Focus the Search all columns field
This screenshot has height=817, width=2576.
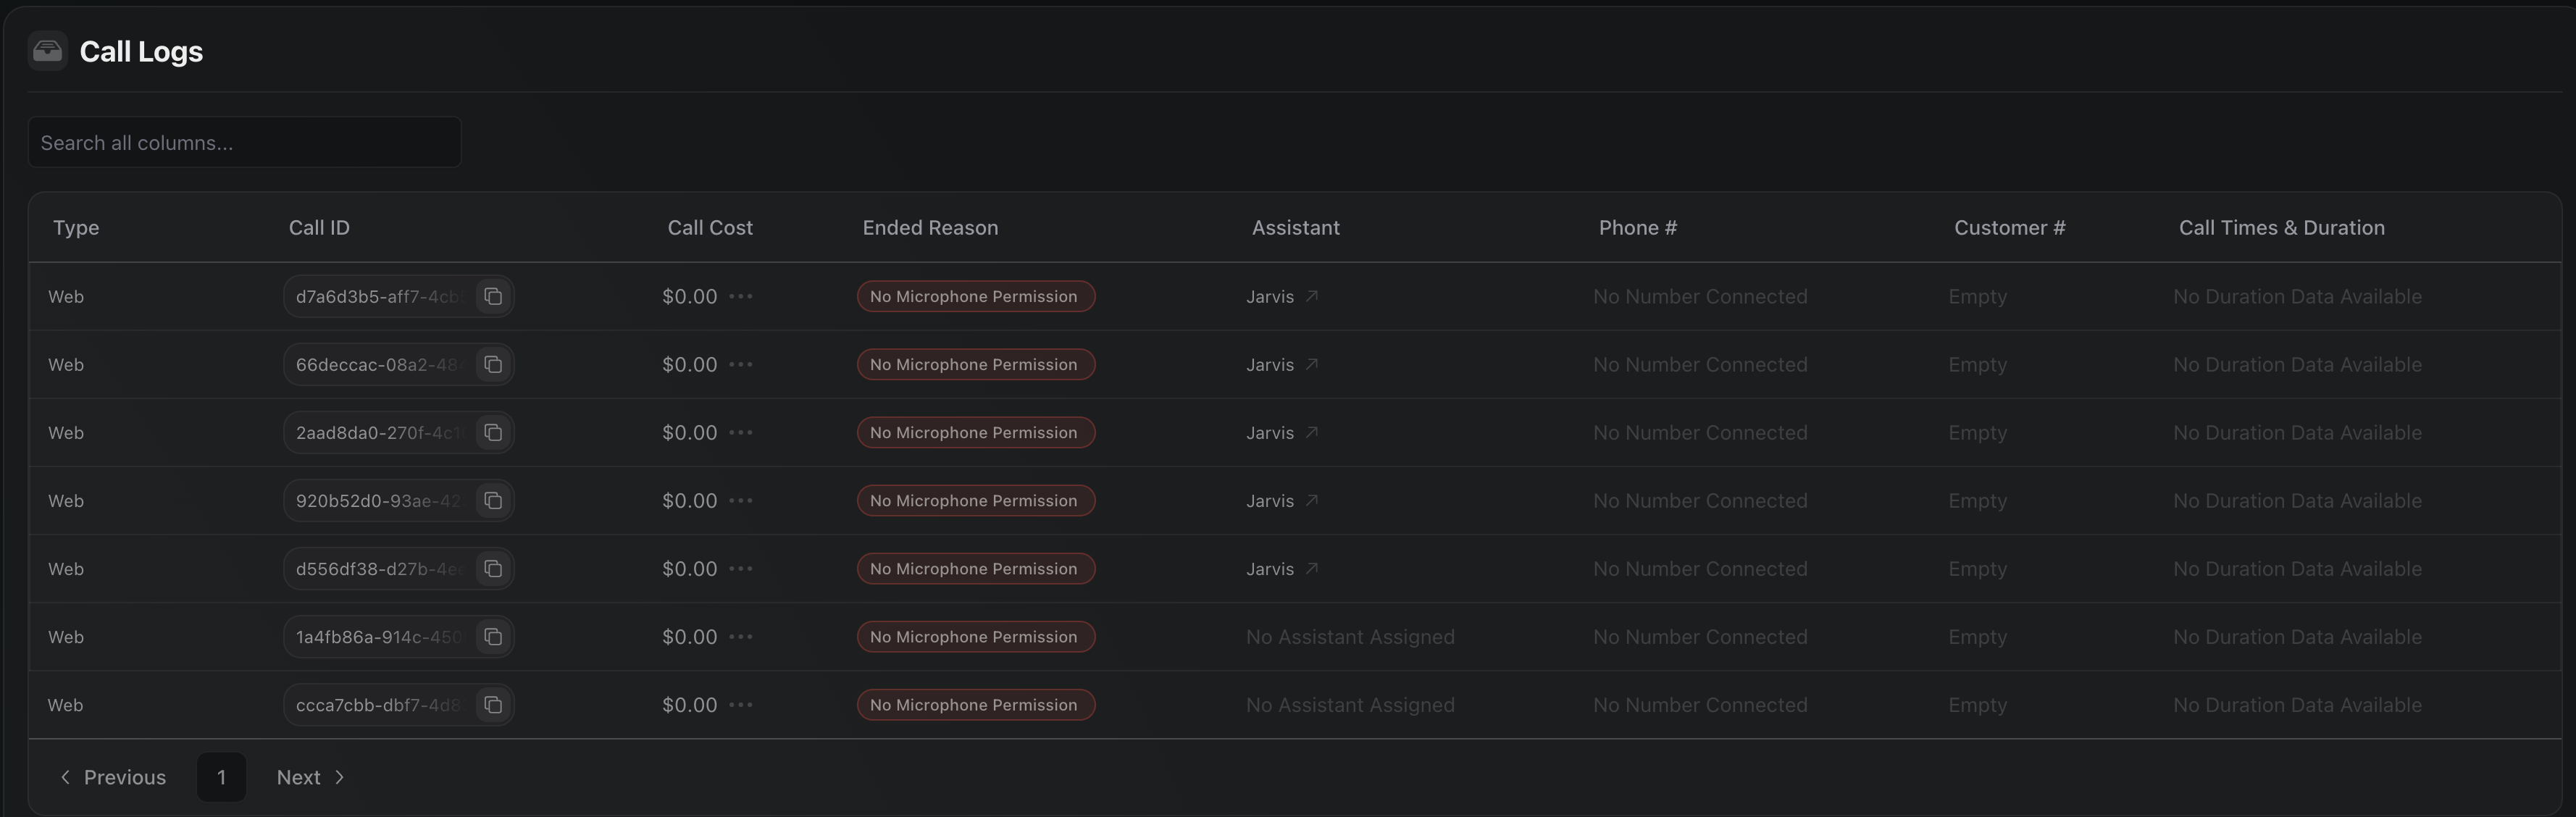(244, 142)
